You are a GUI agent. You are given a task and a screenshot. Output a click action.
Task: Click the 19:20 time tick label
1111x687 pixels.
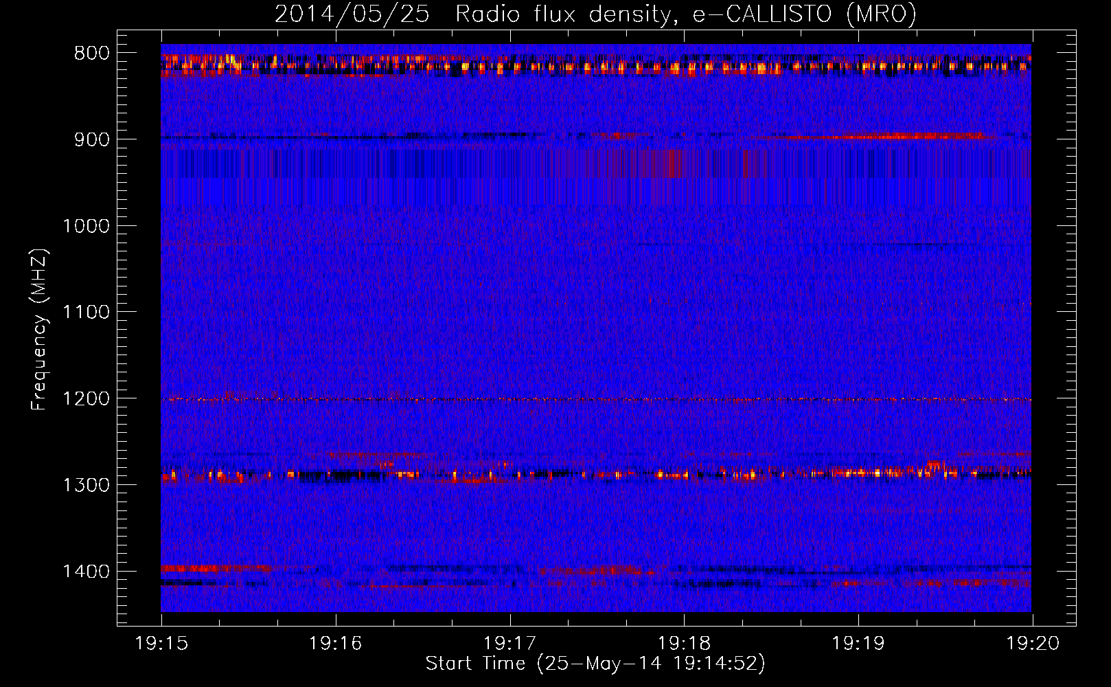pos(1033,643)
